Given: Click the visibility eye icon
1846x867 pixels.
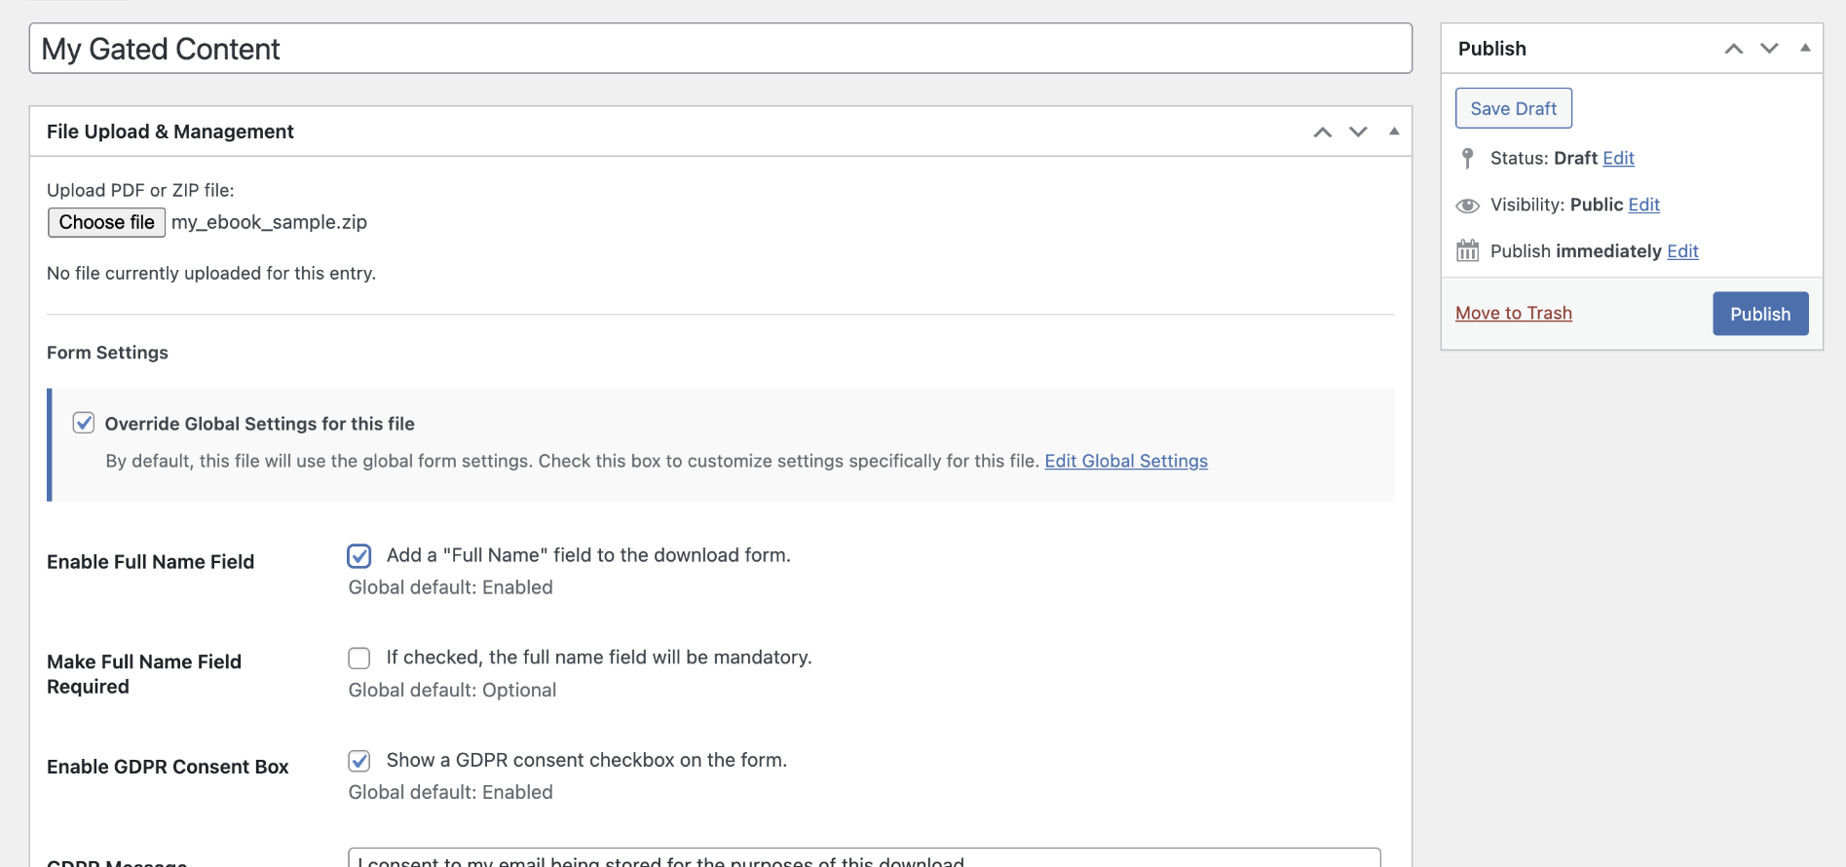Looking at the screenshot, I should (1467, 206).
